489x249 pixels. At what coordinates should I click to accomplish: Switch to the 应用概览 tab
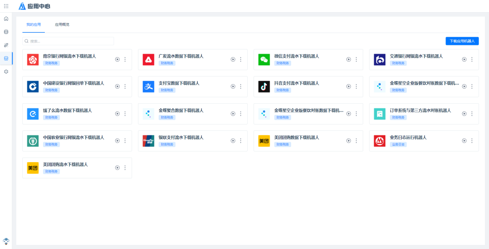[62, 24]
